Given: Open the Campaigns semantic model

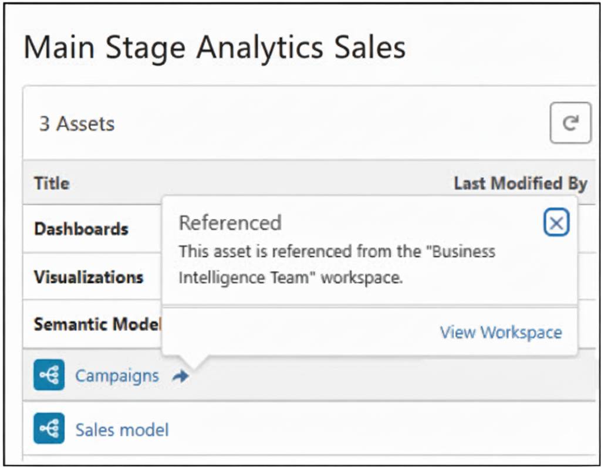Looking at the screenshot, I should click(116, 375).
